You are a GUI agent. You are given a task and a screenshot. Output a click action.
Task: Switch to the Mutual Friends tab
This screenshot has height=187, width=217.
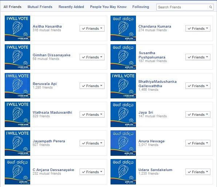click(40, 7)
